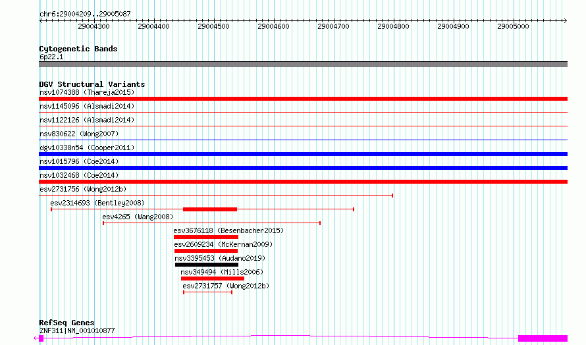Open the ZNF311|NM_001010877 gene label
The width and height of the screenshot is (586, 345).
(77, 331)
